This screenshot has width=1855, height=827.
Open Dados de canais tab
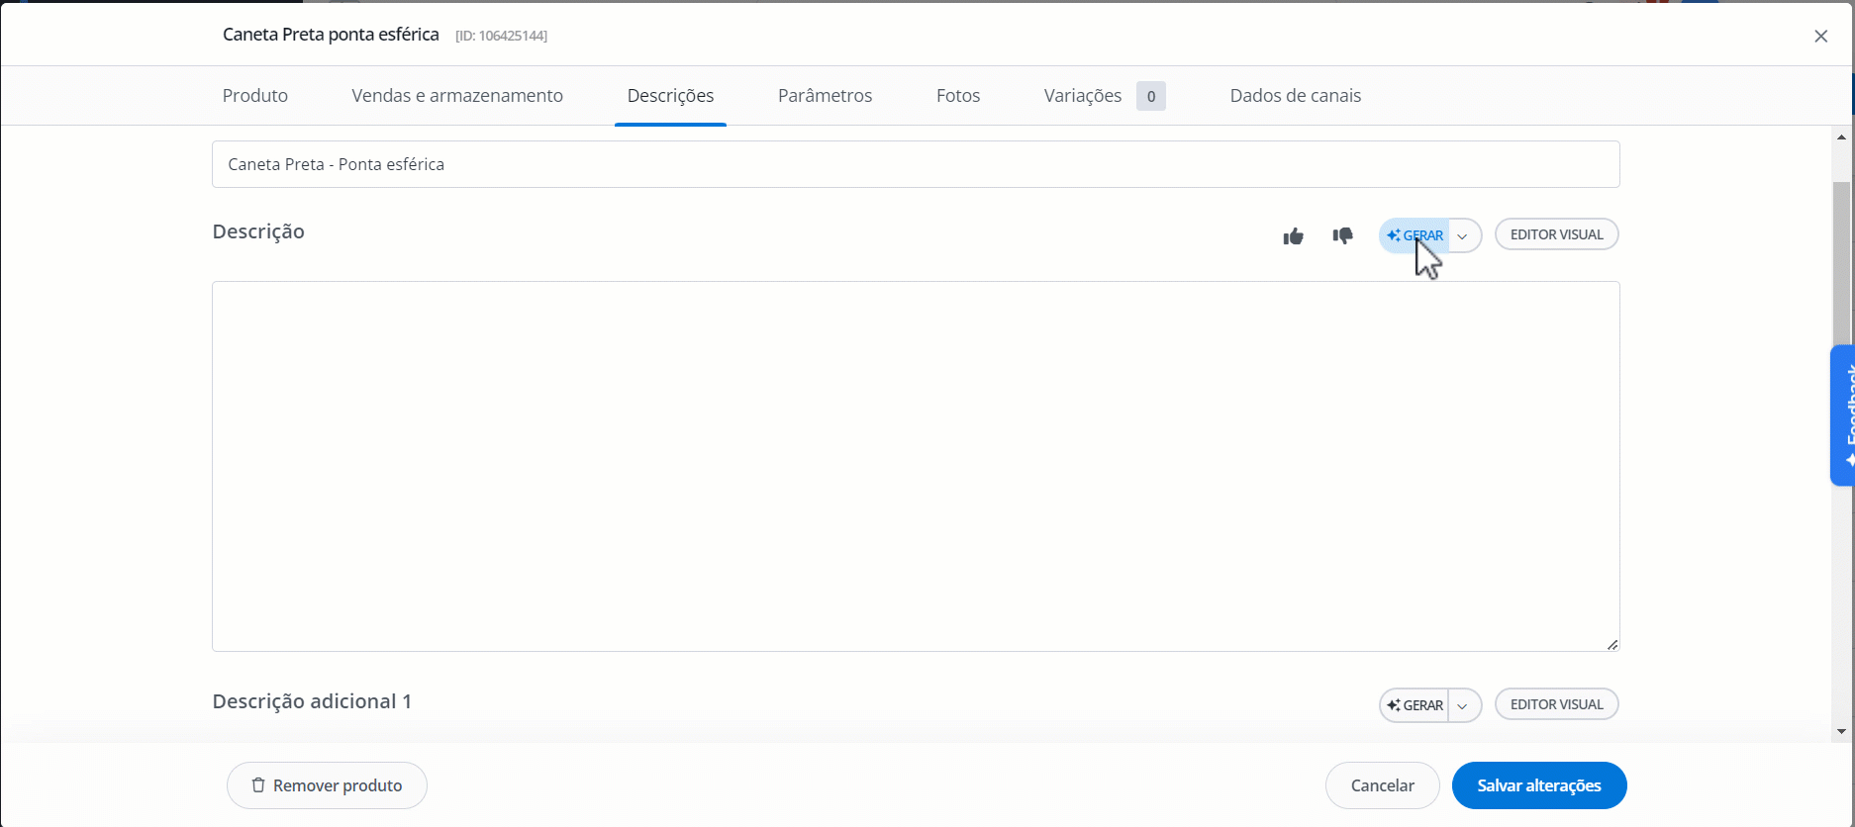tap(1296, 96)
